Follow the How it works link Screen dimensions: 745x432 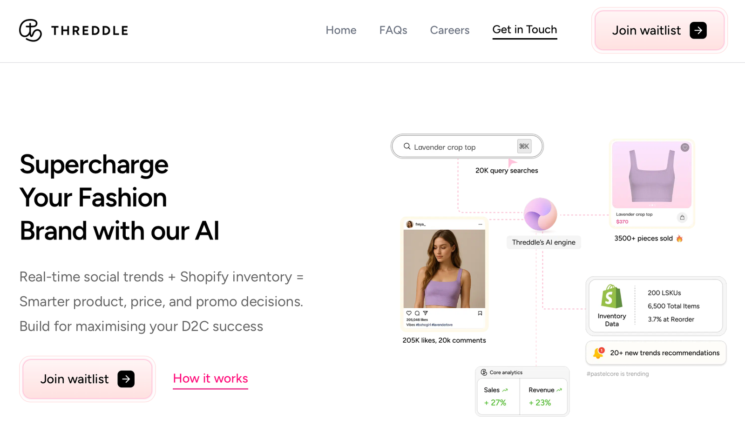(210, 379)
